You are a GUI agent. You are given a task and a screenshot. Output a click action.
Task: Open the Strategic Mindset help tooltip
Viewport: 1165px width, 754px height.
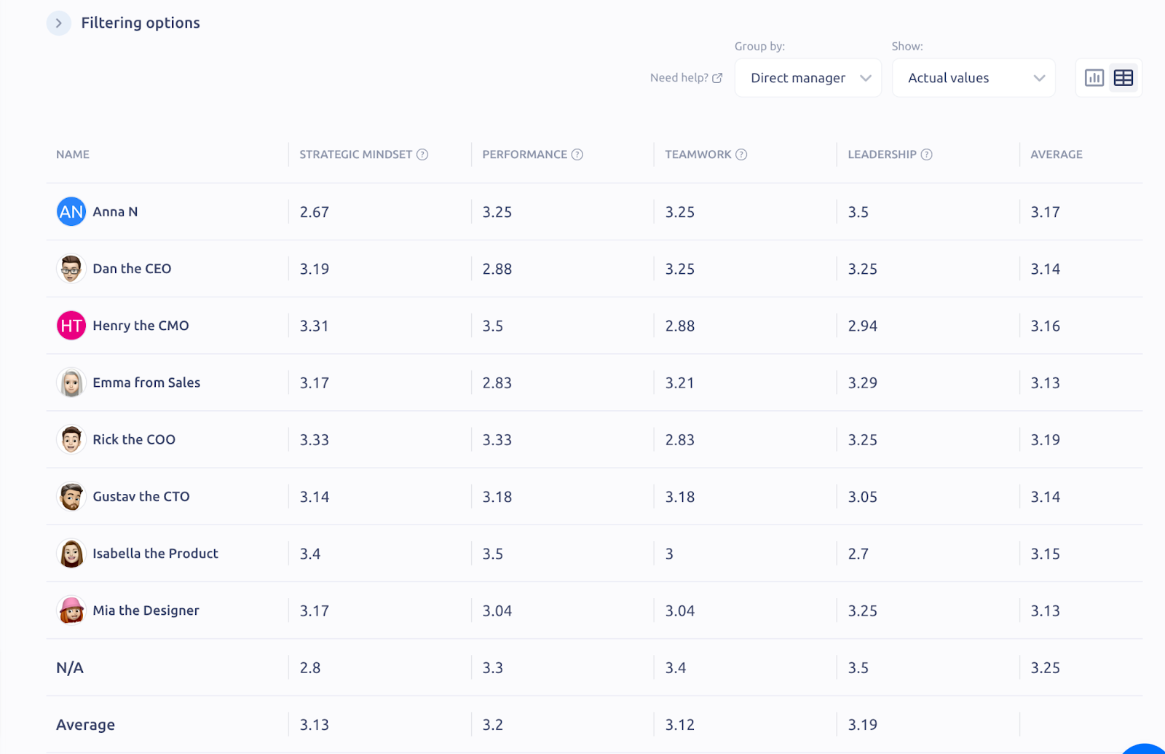423,154
